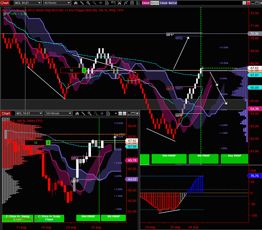Image resolution: width=262 pixels, height=230 pixels.
Task: Open indicators icon in main chart toolbar
Action: pos(119,3)
